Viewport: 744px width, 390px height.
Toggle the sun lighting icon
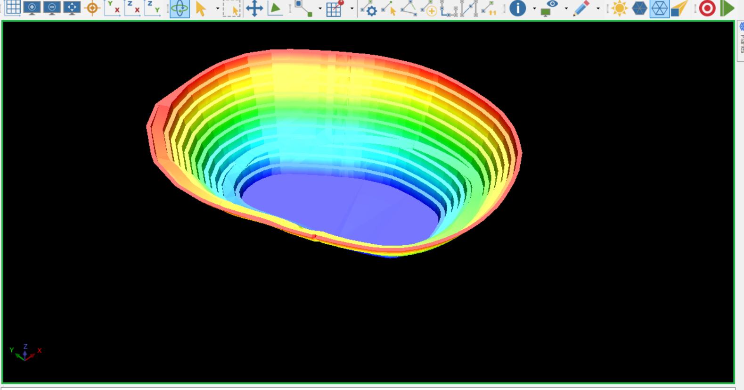pyautogui.click(x=619, y=8)
